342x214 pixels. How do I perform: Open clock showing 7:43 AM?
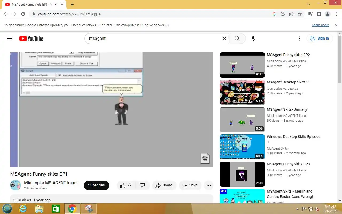(x=330, y=209)
